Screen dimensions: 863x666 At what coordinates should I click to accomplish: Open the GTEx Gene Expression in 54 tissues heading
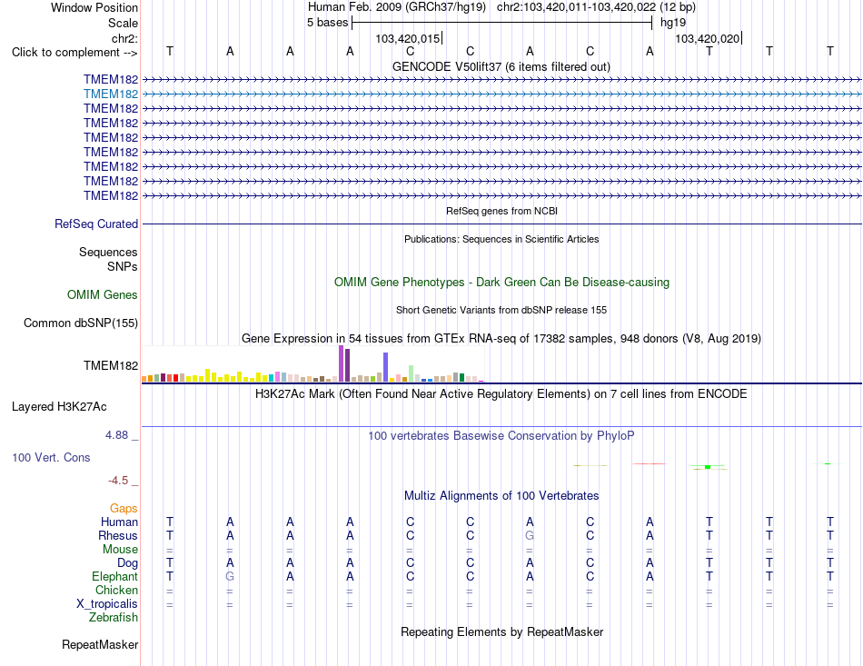tap(501, 339)
